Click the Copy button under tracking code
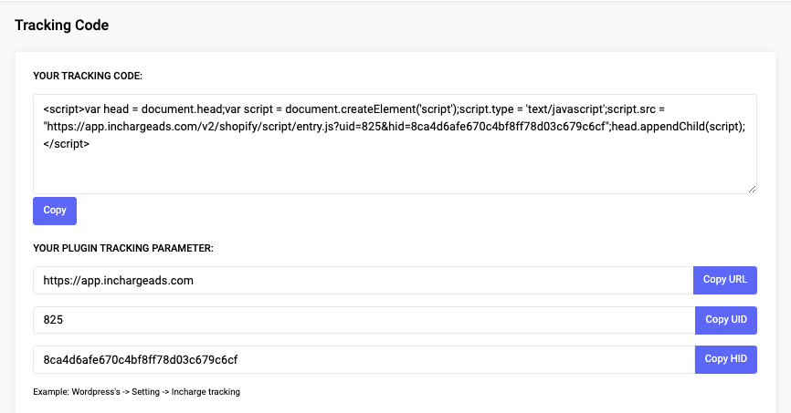Viewport: 791px width, 413px height. 55,211
